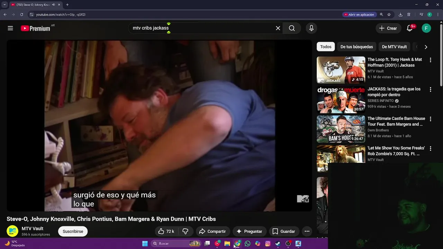
Task: Open The Loop ft. Tony Hawk thumbnail
Action: point(341,70)
